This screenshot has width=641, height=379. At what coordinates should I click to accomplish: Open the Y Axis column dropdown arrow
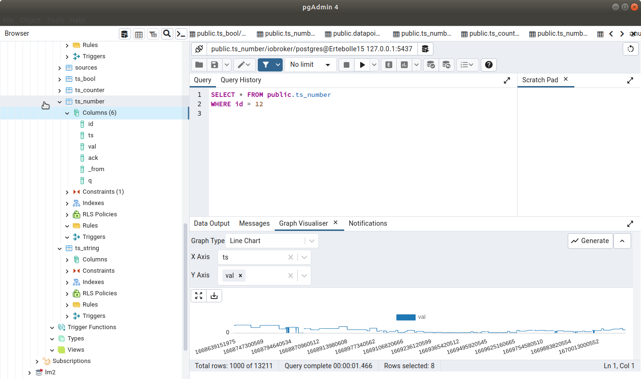pyautogui.click(x=304, y=276)
